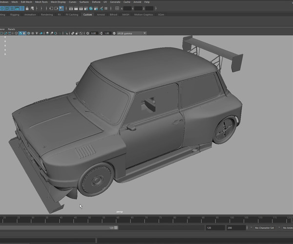
Task: Toggle wireframe display in viewport toolbar
Action: click(x=16, y=33)
